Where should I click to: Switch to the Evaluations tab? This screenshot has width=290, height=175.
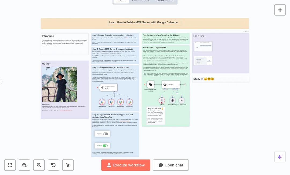(x=164, y=1)
